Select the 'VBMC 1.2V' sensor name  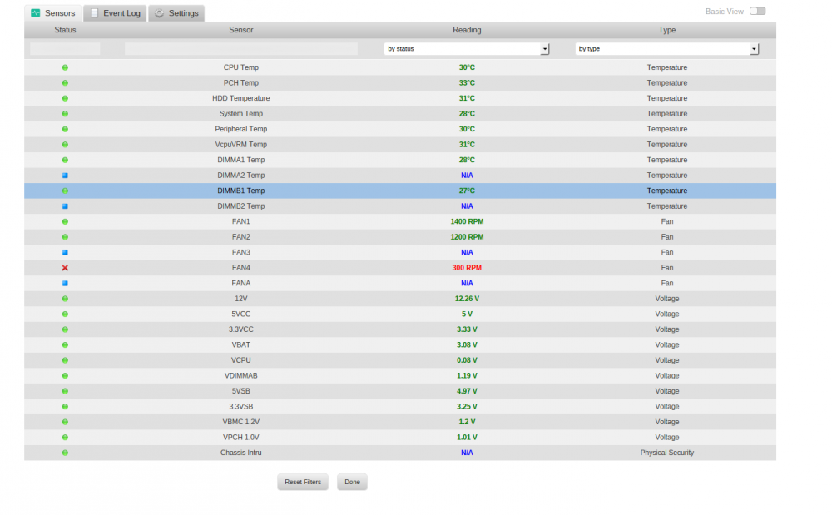click(x=241, y=422)
